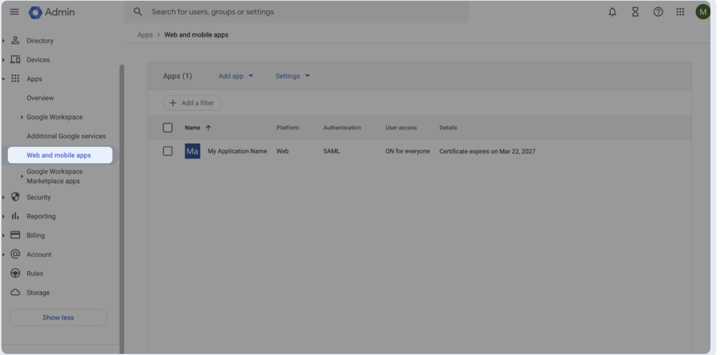The height and width of the screenshot is (355, 727).
Task: Click the notifications bell icon
Action: 612,12
